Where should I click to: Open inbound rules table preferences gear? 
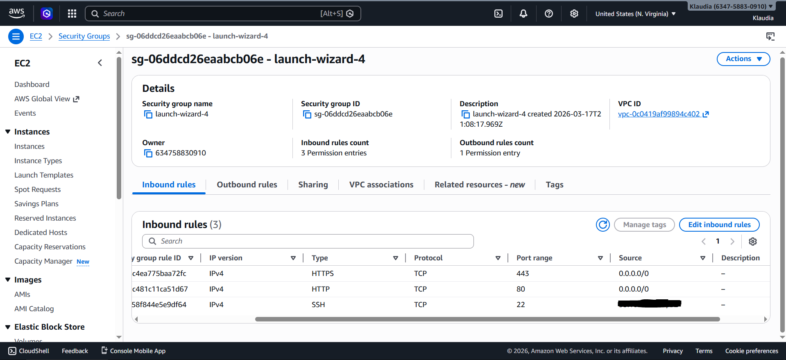(753, 242)
